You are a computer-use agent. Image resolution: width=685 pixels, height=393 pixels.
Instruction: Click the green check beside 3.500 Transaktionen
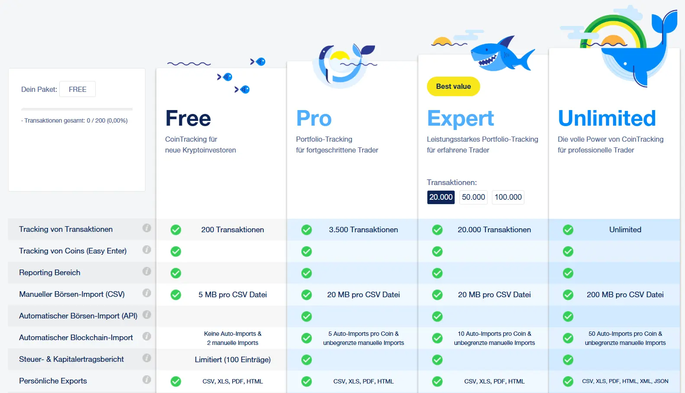(307, 230)
